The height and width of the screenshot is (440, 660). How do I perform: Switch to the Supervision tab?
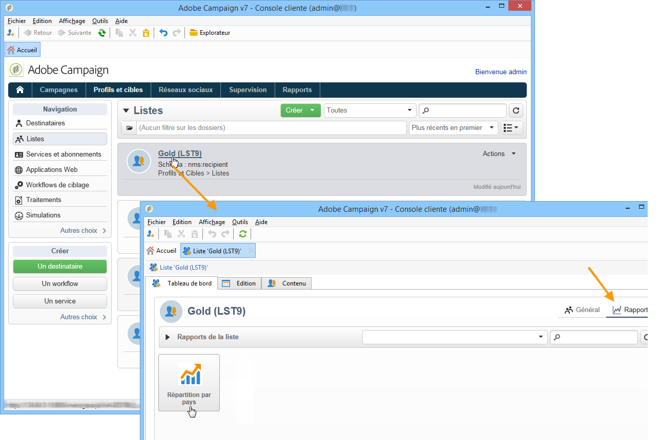(248, 90)
